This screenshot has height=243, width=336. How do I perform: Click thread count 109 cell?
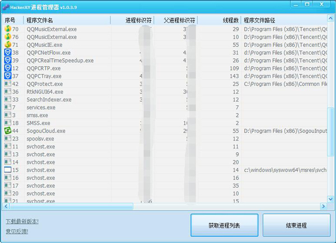[234, 68]
